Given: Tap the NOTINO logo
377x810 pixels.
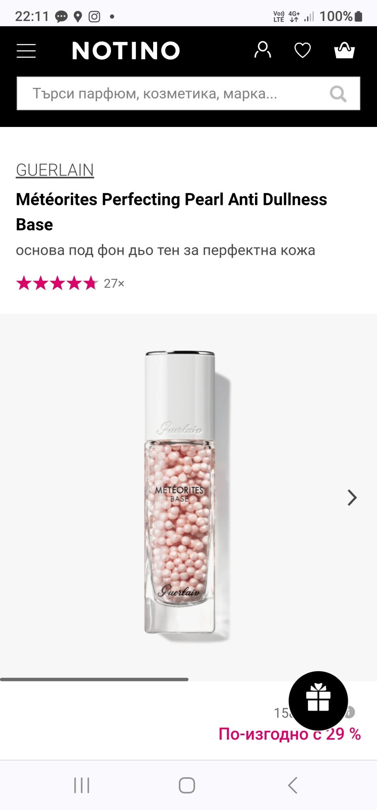Looking at the screenshot, I should (126, 51).
